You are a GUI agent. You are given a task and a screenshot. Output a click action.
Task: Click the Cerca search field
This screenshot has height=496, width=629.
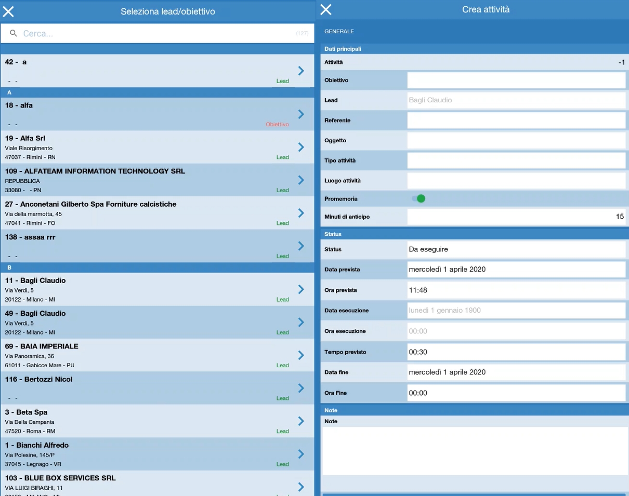pos(158,33)
